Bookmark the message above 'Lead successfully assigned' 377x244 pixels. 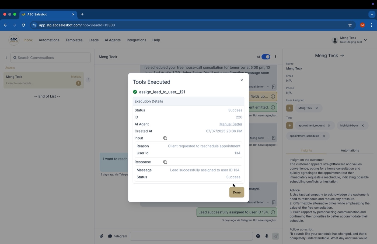click(x=274, y=202)
